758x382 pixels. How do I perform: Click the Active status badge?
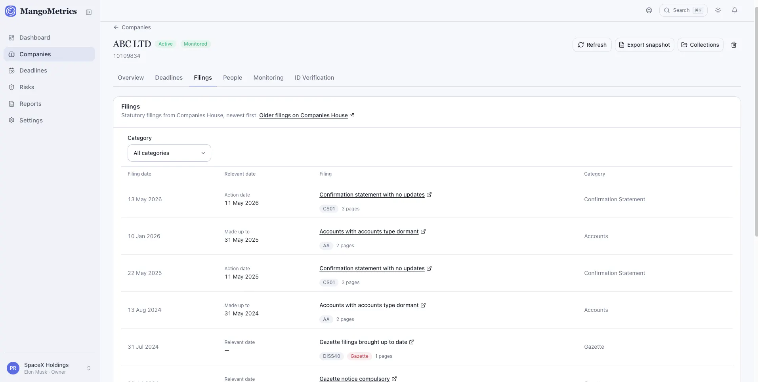point(166,44)
